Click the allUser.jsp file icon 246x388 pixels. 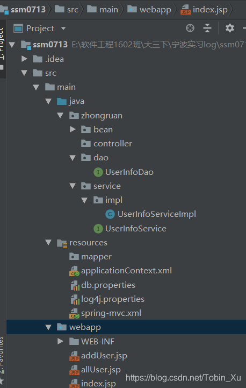pos(74,370)
